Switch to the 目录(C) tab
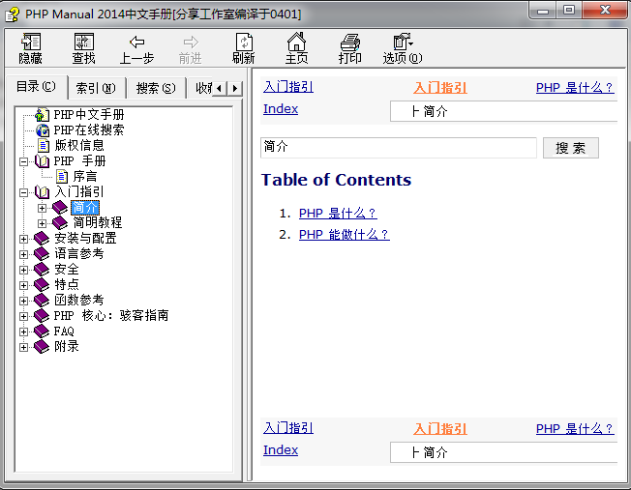This screenshot has width=631, height=490. click(36, 87)
